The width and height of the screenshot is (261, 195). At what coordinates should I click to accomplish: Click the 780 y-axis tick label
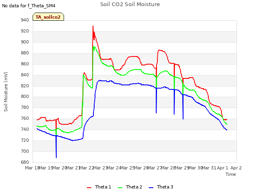[25, 107]
